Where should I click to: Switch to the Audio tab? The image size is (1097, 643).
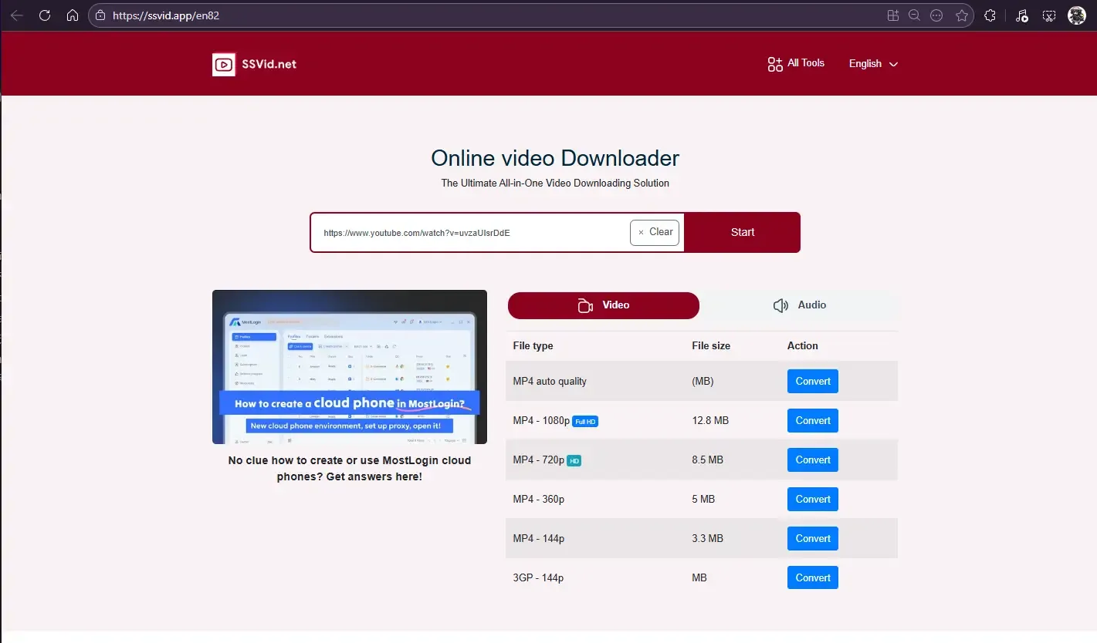click(x=800, y=305)
